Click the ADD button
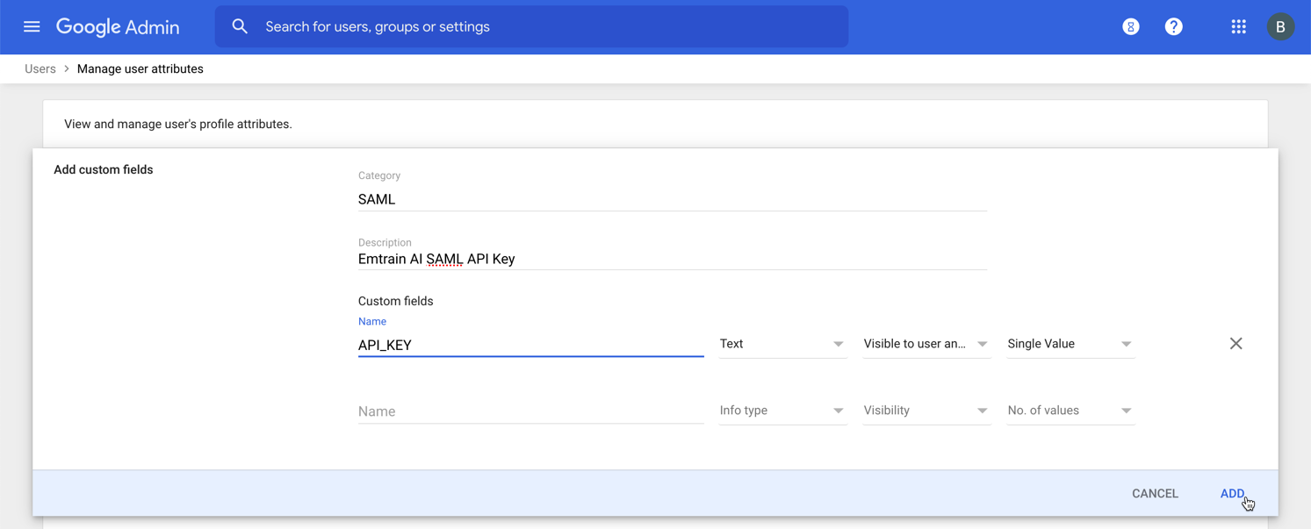 point(1232,493)
